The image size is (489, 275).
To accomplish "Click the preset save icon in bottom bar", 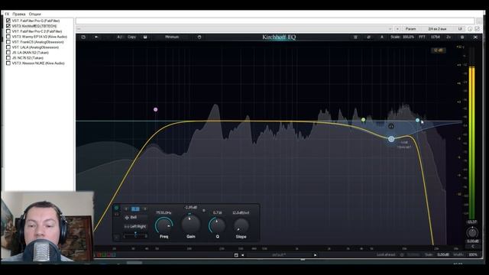I will (x=236, y=255).
